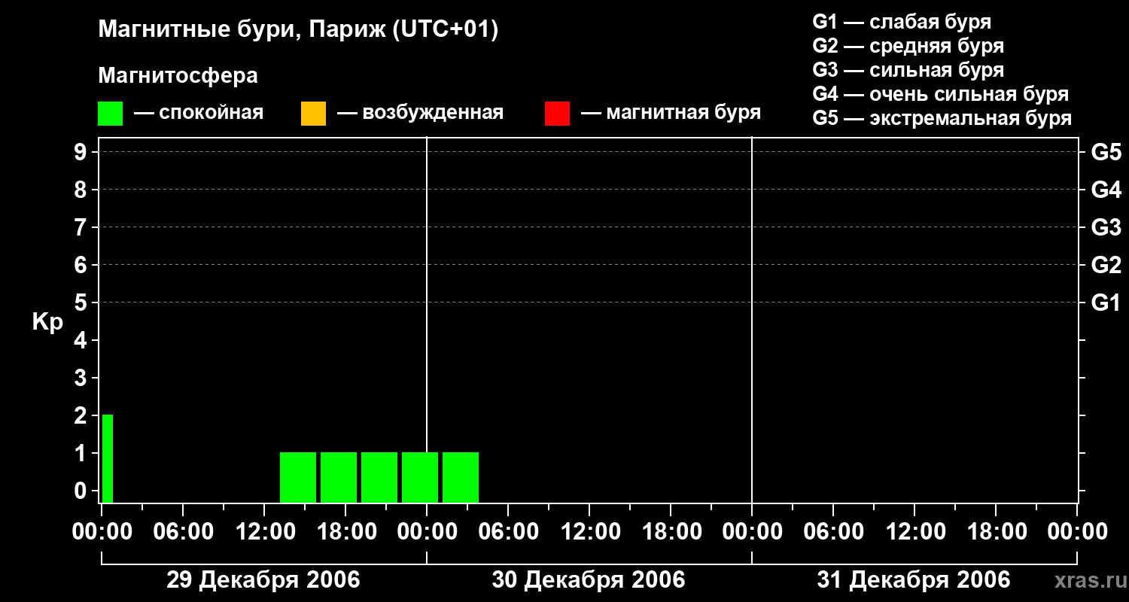Click the G4 level label on right axis
Image resolution: width=1129 pixels, height=602 pixels.
[1106, 190]
